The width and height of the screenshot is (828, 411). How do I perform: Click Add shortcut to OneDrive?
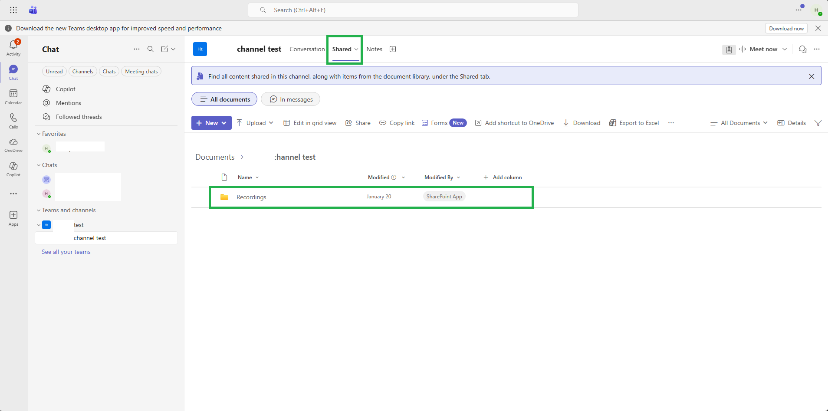click(515, 123)
